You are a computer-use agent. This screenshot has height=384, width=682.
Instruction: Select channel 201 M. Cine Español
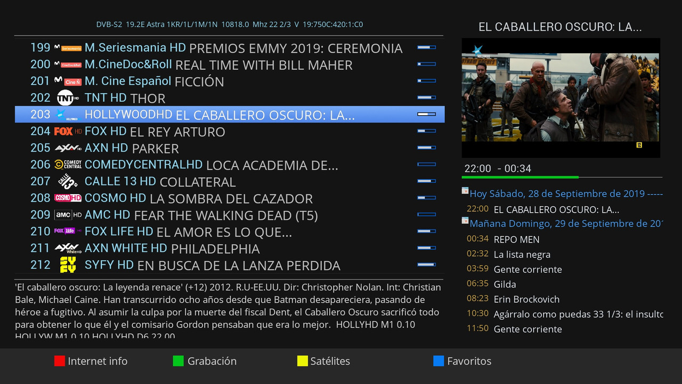coord(229,81)
